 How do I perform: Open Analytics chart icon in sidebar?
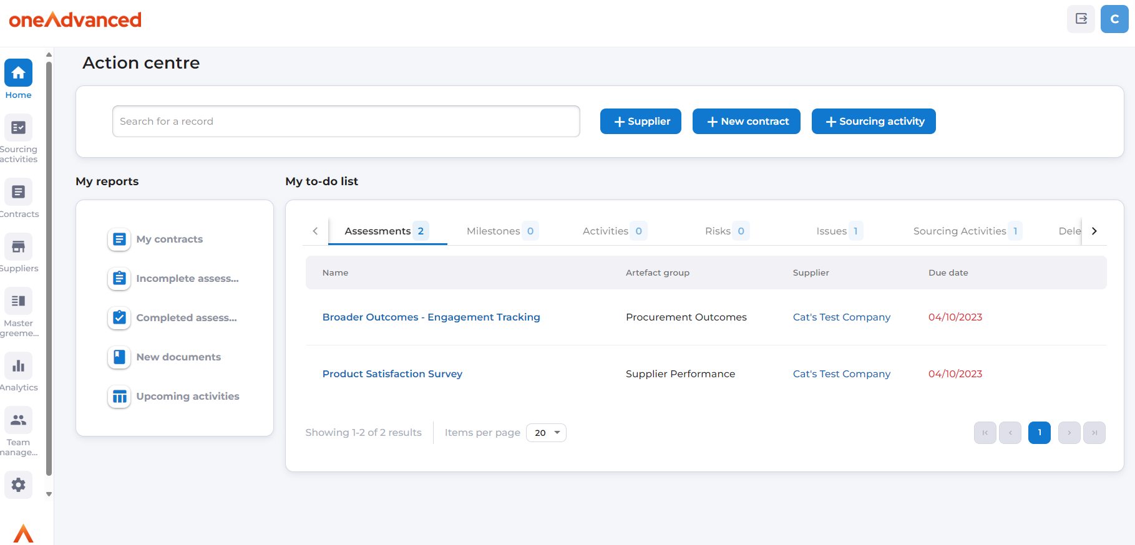point(19,366)
